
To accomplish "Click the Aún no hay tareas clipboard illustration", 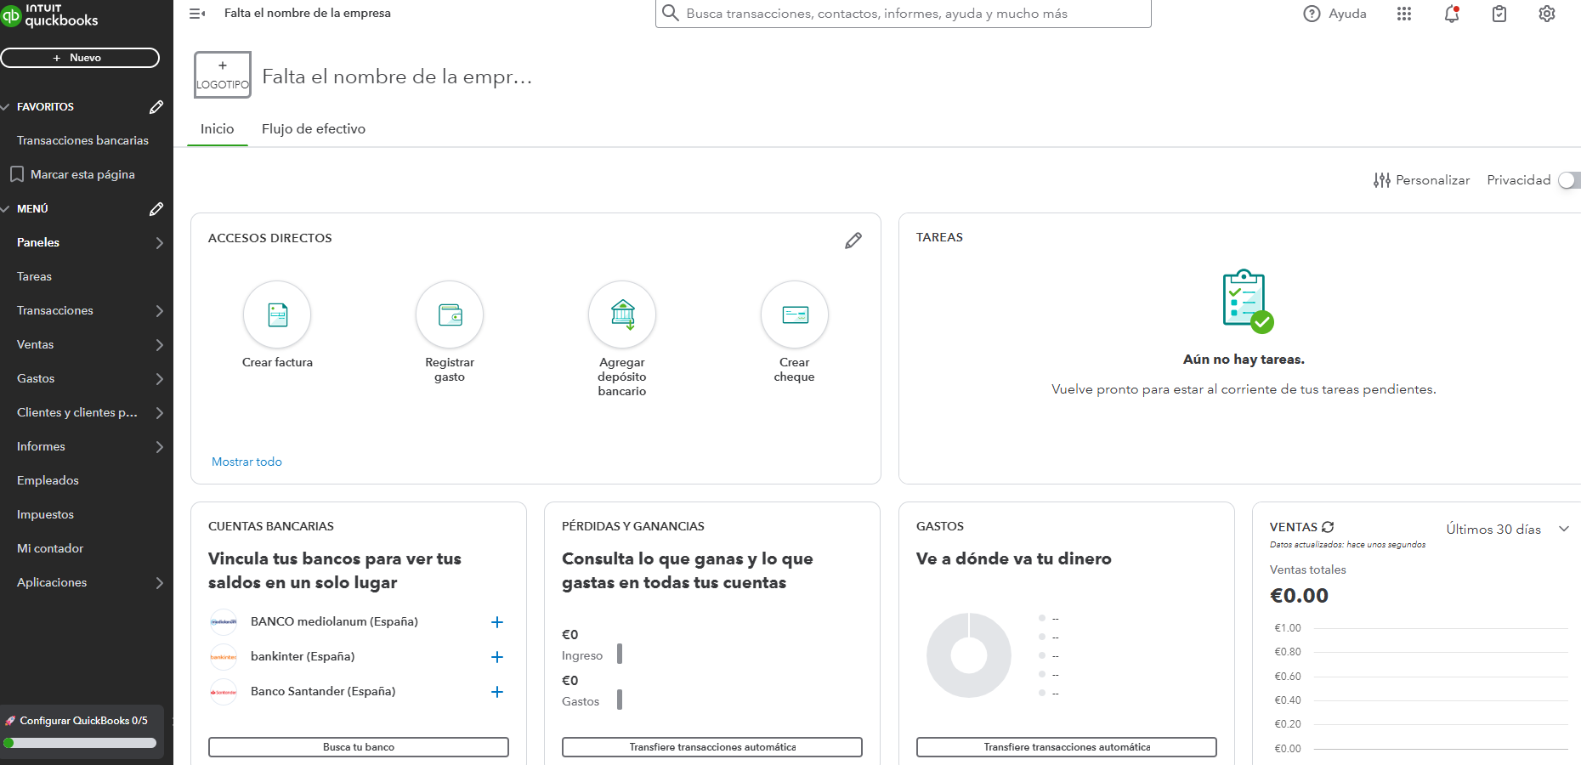I will point(1247,301).
